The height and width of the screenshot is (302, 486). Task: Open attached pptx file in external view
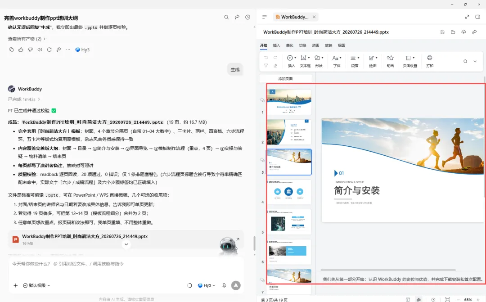click(x=238, y=239)
